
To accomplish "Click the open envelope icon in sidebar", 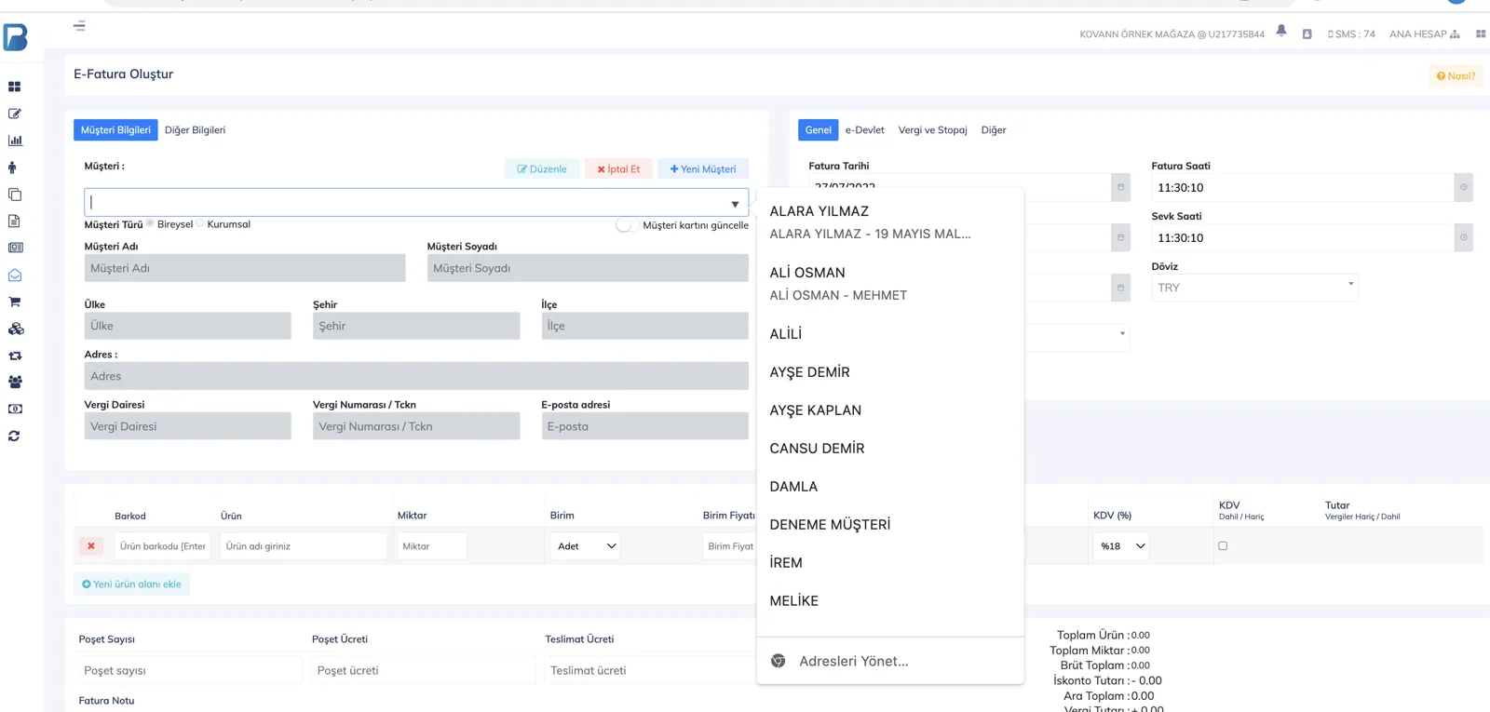I will tap(14, 275).
